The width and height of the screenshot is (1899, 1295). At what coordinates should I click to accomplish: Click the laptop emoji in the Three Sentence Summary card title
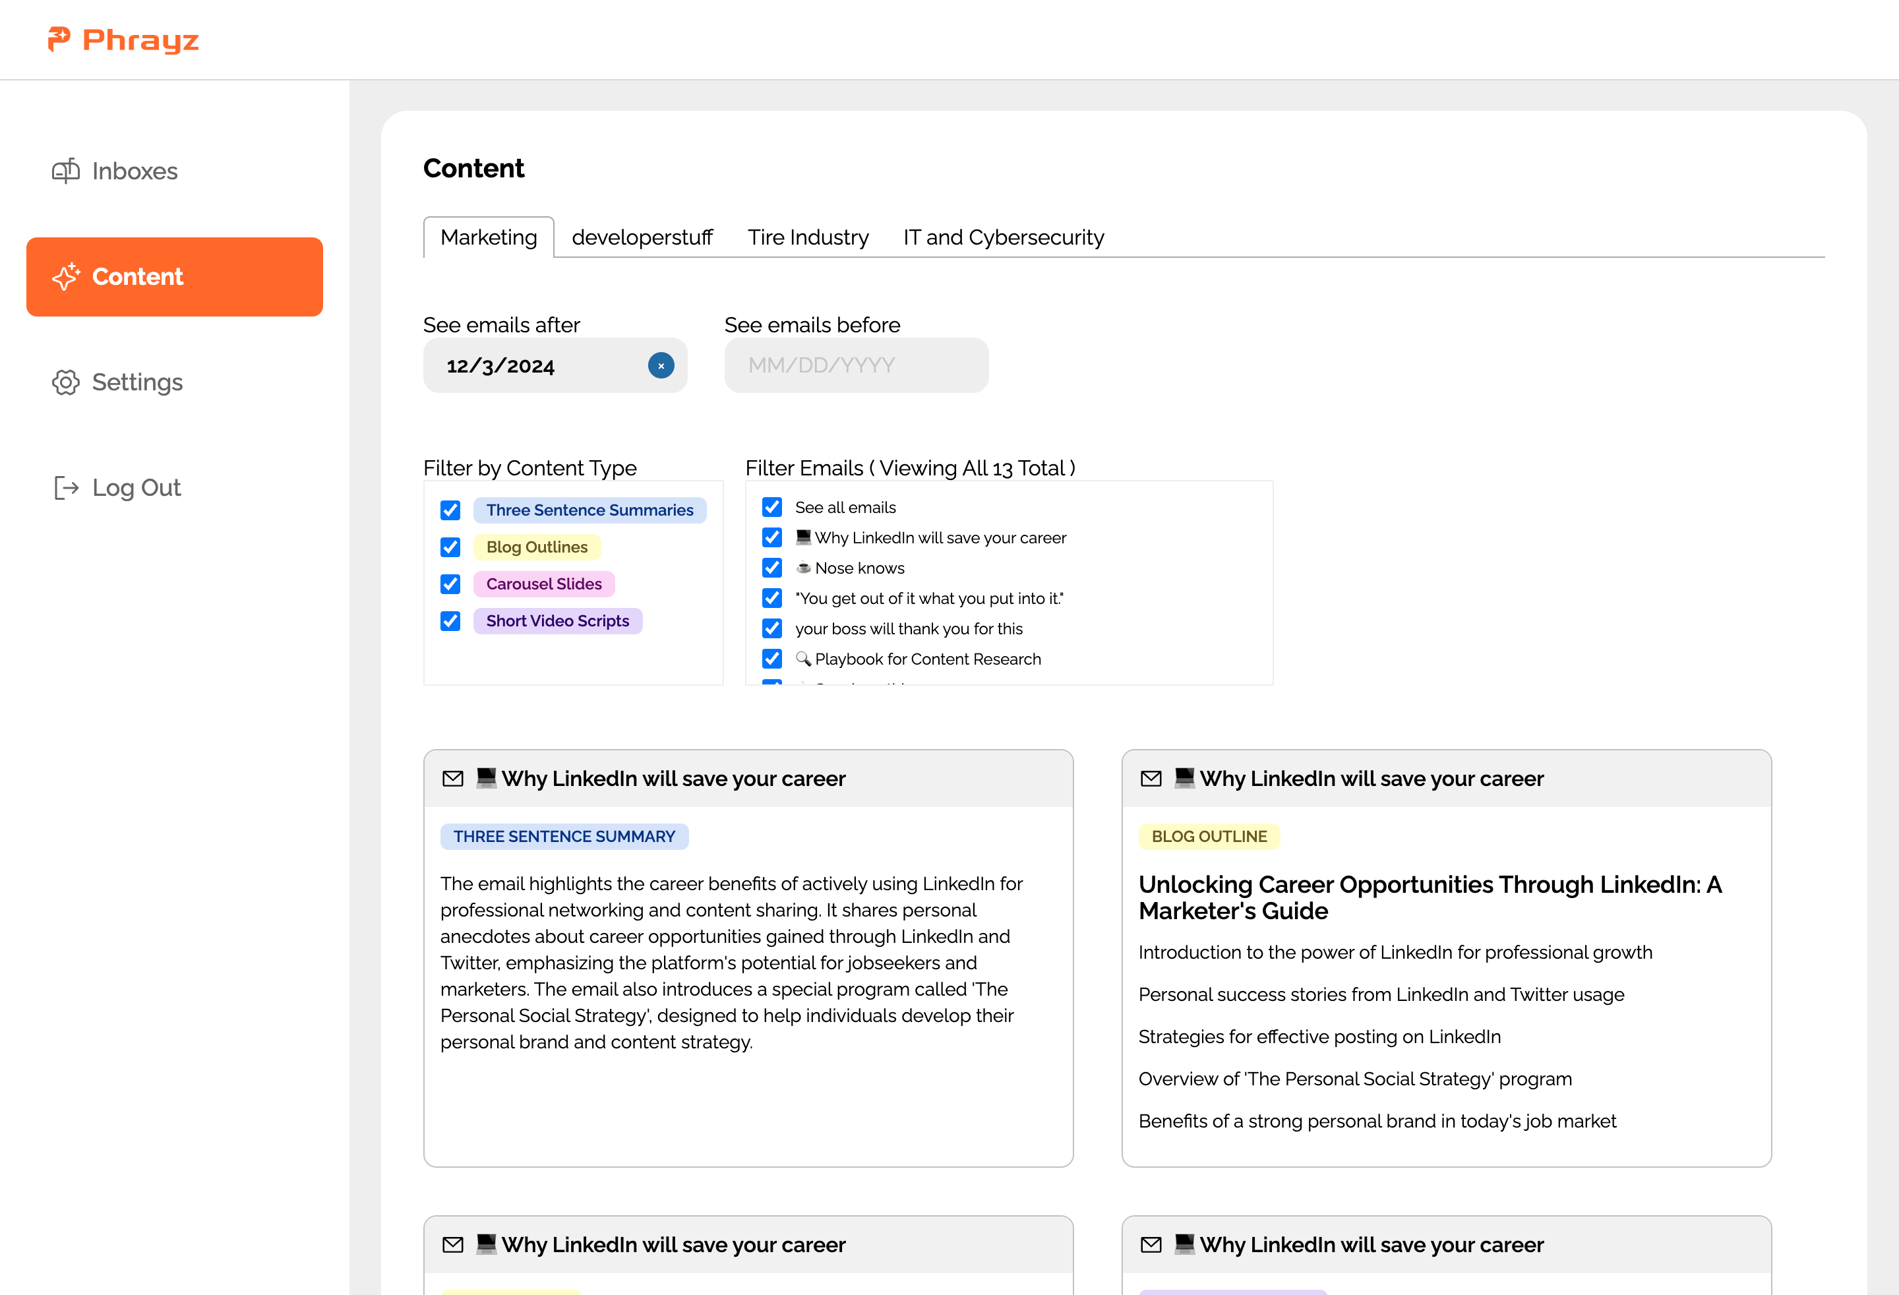point(486,778)
